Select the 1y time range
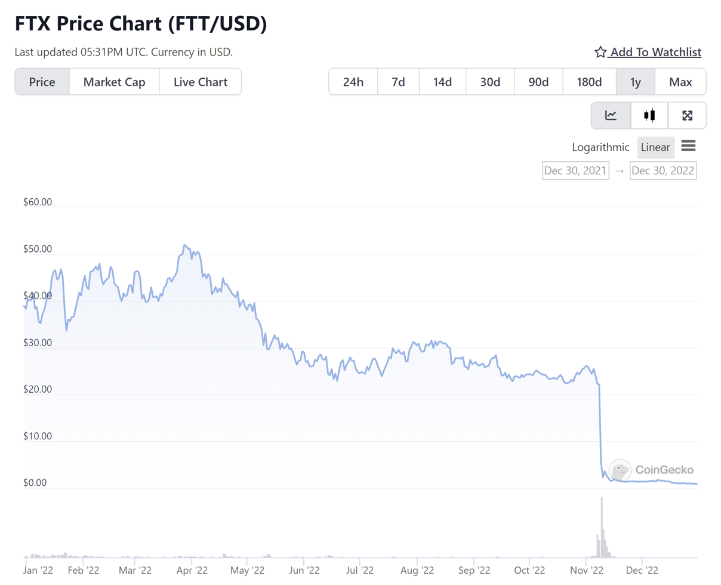Image resolution: width=721 pixels, height=585 pixels. (x=636, y=82)
